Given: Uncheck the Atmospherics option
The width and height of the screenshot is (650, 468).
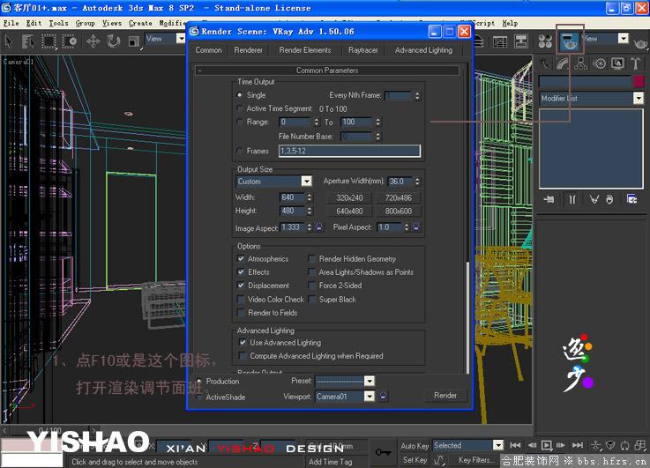Looking at the screenshot, I should (x=241, y=258).
